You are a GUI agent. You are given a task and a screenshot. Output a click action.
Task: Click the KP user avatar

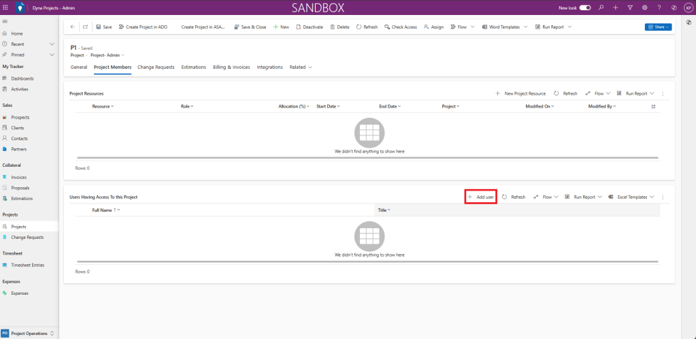[687, 7]
